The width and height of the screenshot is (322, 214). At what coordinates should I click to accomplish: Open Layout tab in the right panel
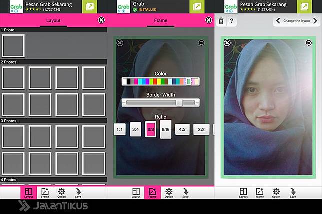[x=243, y=193]
